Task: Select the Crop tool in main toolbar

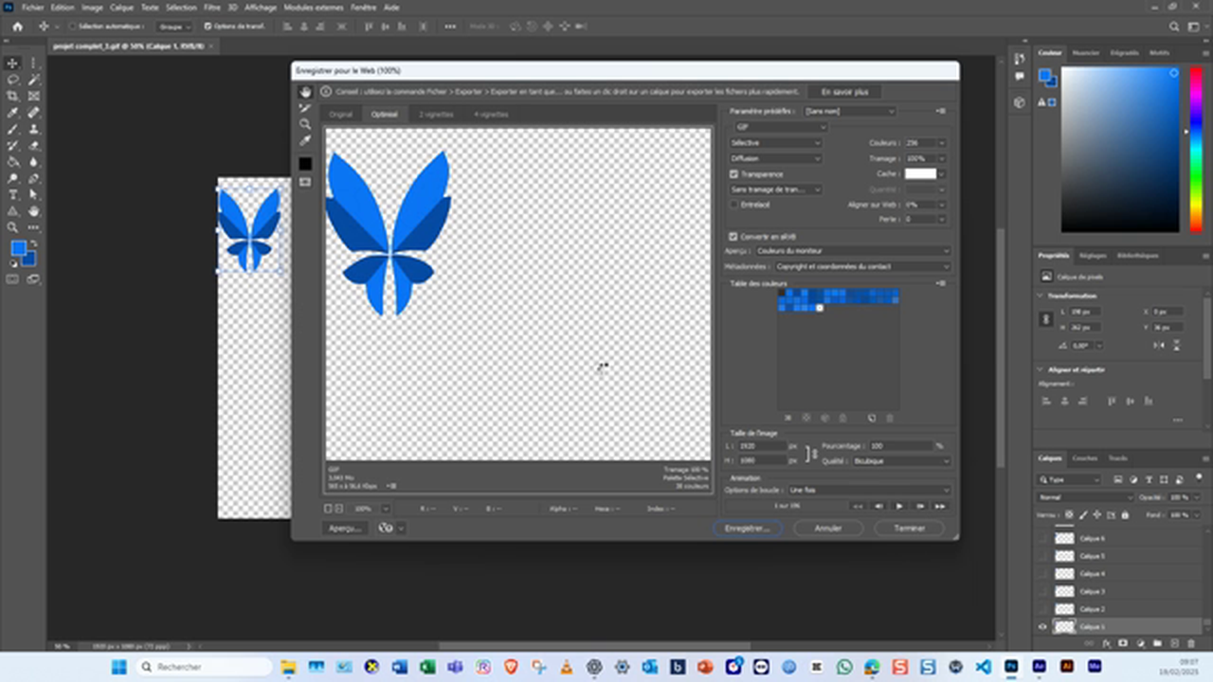Action: [13, 97]
